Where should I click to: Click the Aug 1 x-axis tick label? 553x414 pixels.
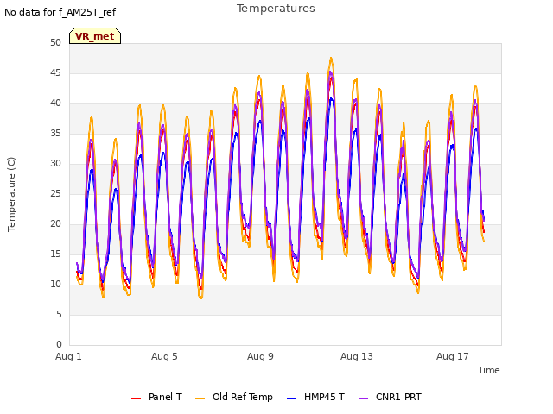click(68, 356)
